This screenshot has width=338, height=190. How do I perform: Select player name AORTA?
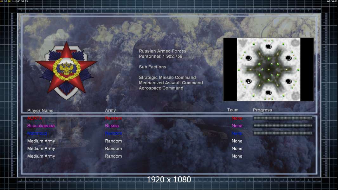point(35,118)
